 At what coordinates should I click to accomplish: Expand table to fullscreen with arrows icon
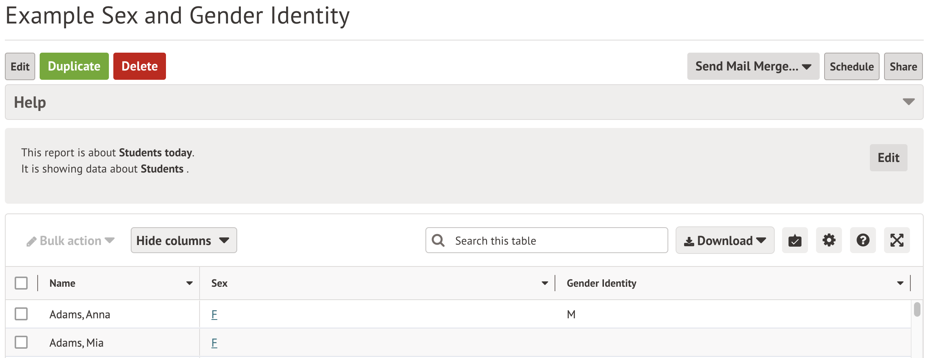click(x=897, y=241)
